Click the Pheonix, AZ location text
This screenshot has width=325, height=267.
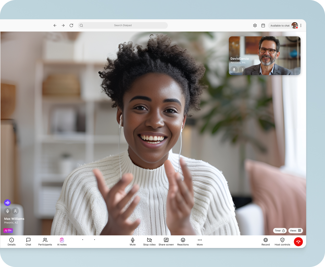pyautogui.click(x=11, y=223)
